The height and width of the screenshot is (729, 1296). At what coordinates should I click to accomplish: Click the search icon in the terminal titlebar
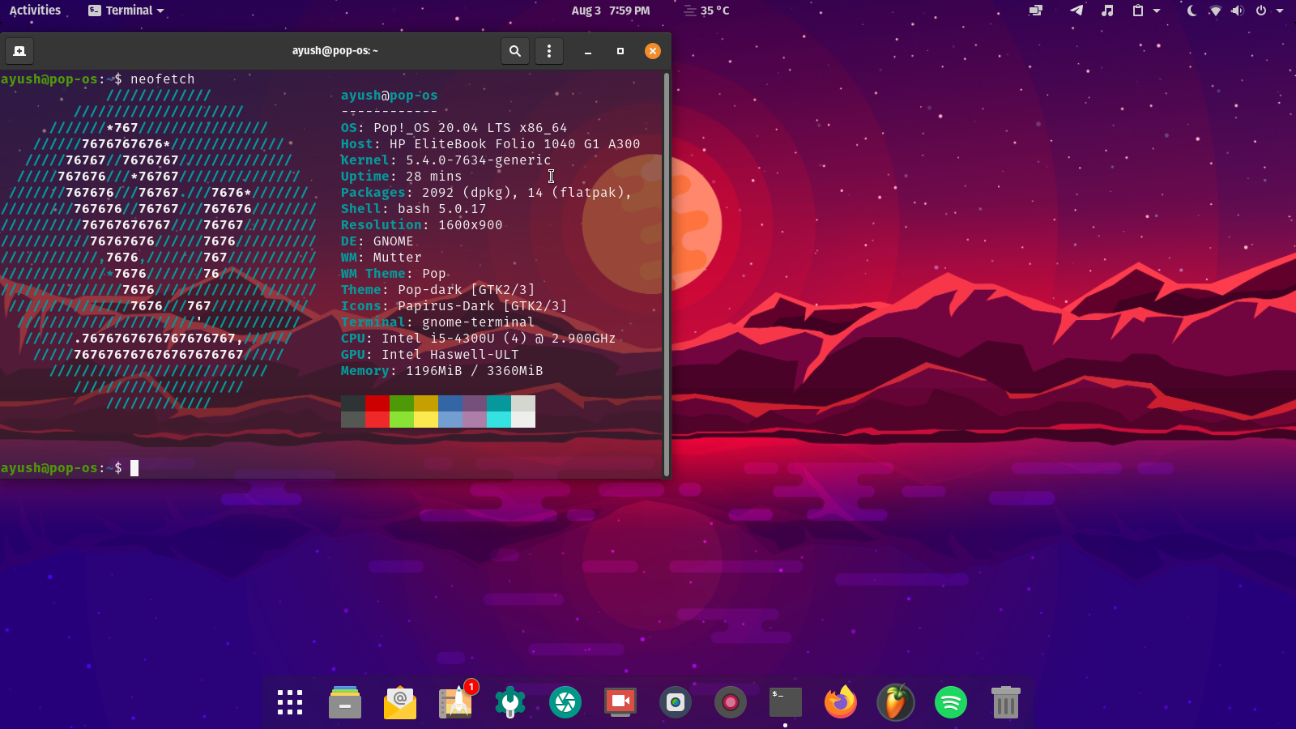click(515, 50)
